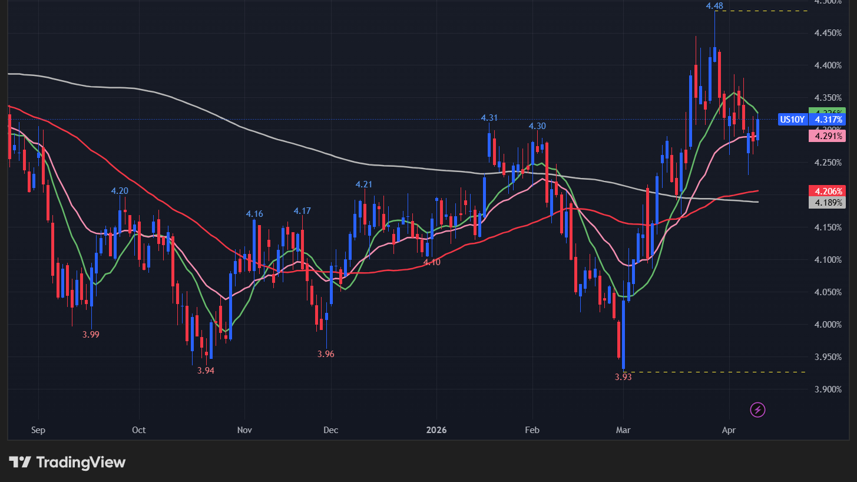Click the 4.31 swing high label
Screen dimensions: 857x482
click(x=489, y=118)
